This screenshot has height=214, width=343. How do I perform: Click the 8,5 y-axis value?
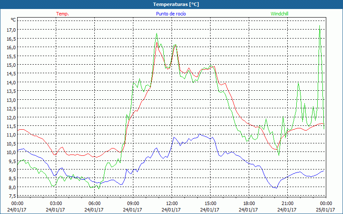[x=12, y=178]
